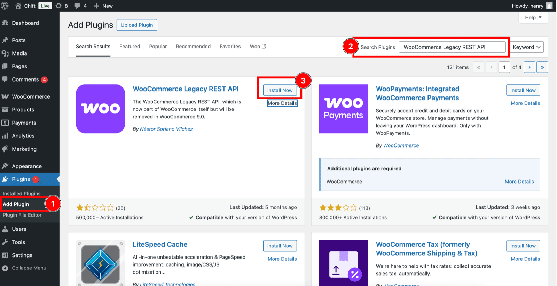Click the Users sidebar icon
The image size is (557, 286).
(x=5, y=229)
